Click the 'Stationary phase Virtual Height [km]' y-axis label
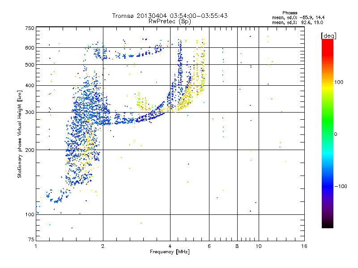 pyautogui.click(x=20, y=134)
